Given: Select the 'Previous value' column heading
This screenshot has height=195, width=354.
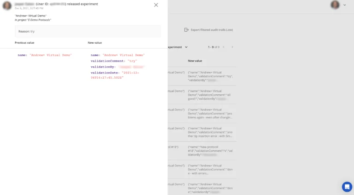Looking at the screenshot, I should [24, 43].
